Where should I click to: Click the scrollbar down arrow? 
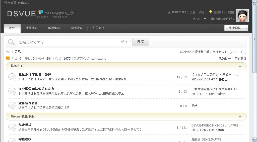pos(254,139)
